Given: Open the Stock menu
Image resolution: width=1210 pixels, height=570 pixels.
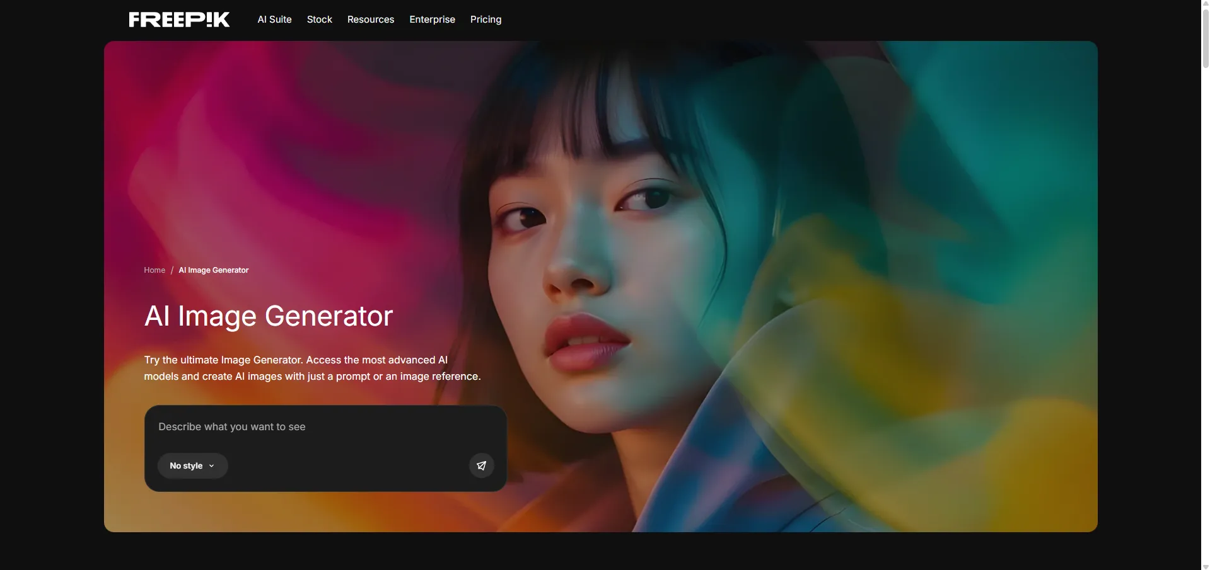Looking at the screenshot, I should coord(319,20).
